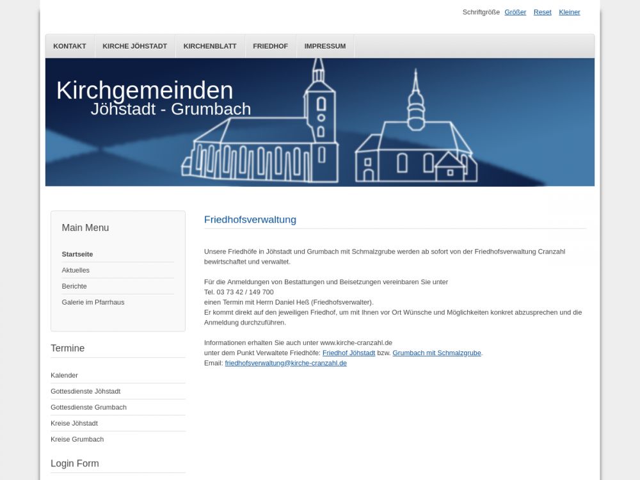Open the Kalender under Termine

click(64, 375)
